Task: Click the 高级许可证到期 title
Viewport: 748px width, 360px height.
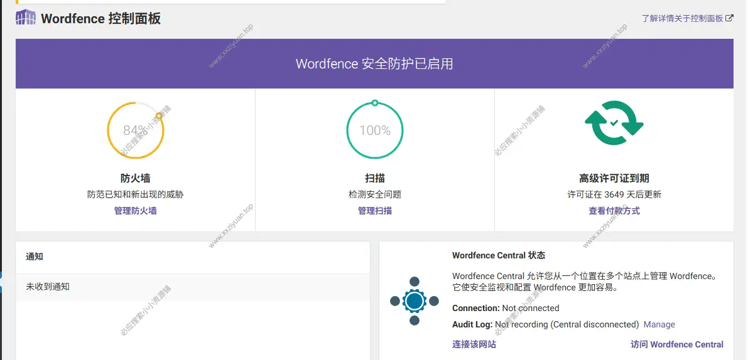Action: click(x=614, y=178)
